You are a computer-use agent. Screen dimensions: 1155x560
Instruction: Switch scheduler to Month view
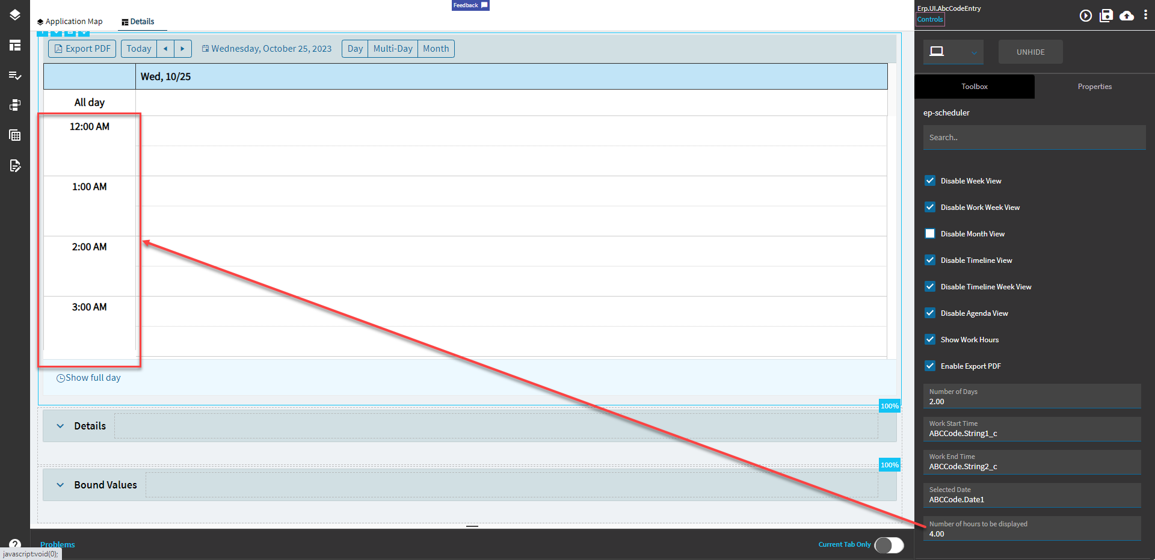coord(436,49)
